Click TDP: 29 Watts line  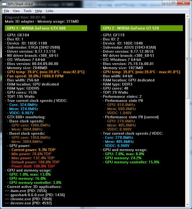[x=114, y=93]
